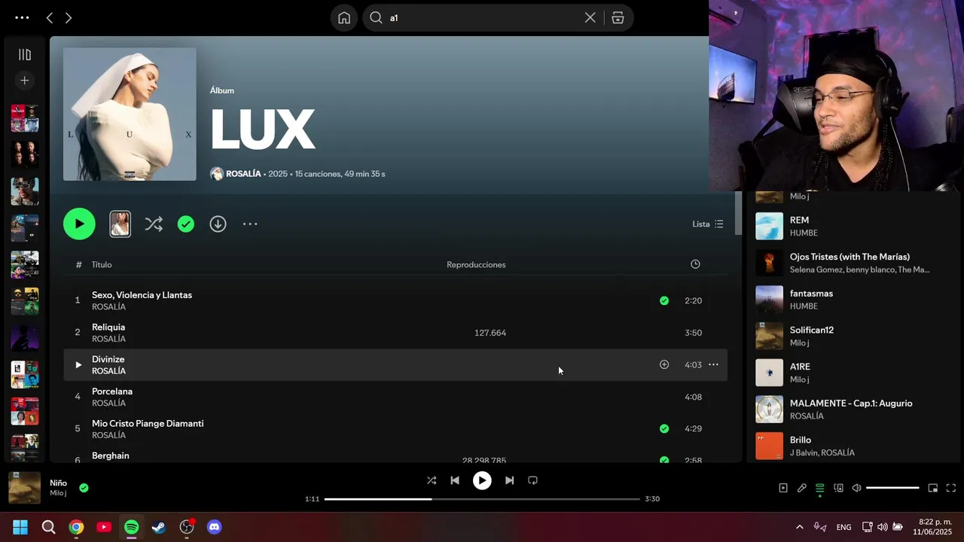The width and height of the screenshot is (964, 542).
Task: Add Divinize to liked songs
Action: [664, 364]
